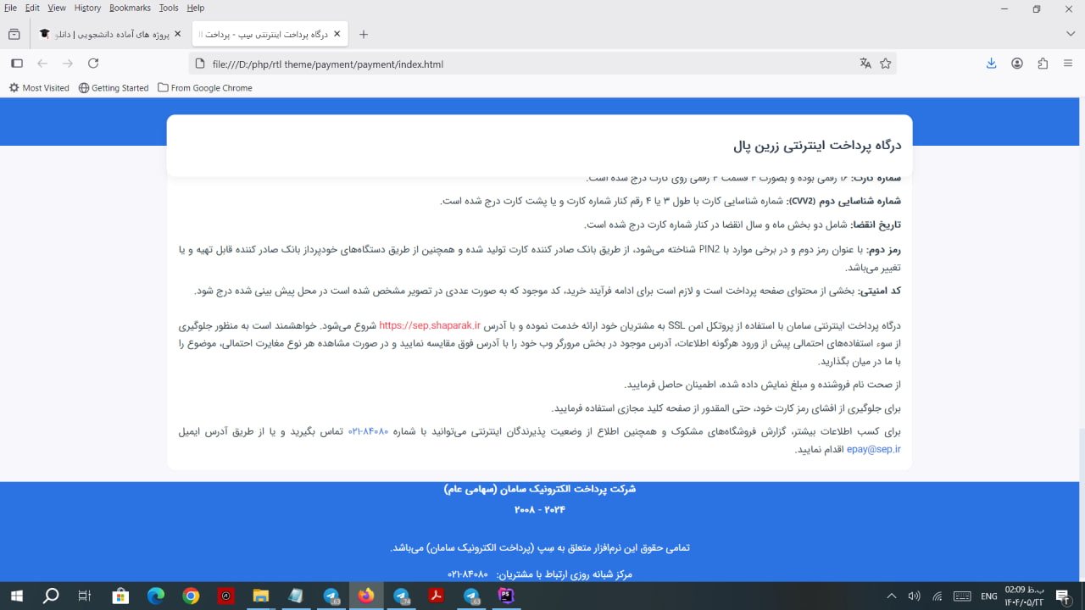Click the address bar with file URL
Image resolution: width=1085 pixels, height=610 pixels.
(x=542, y=64)
